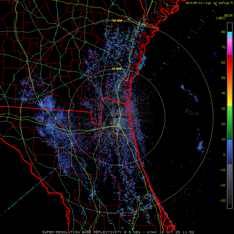Click the 10 value on the dBZ scale

pos(223,139)
